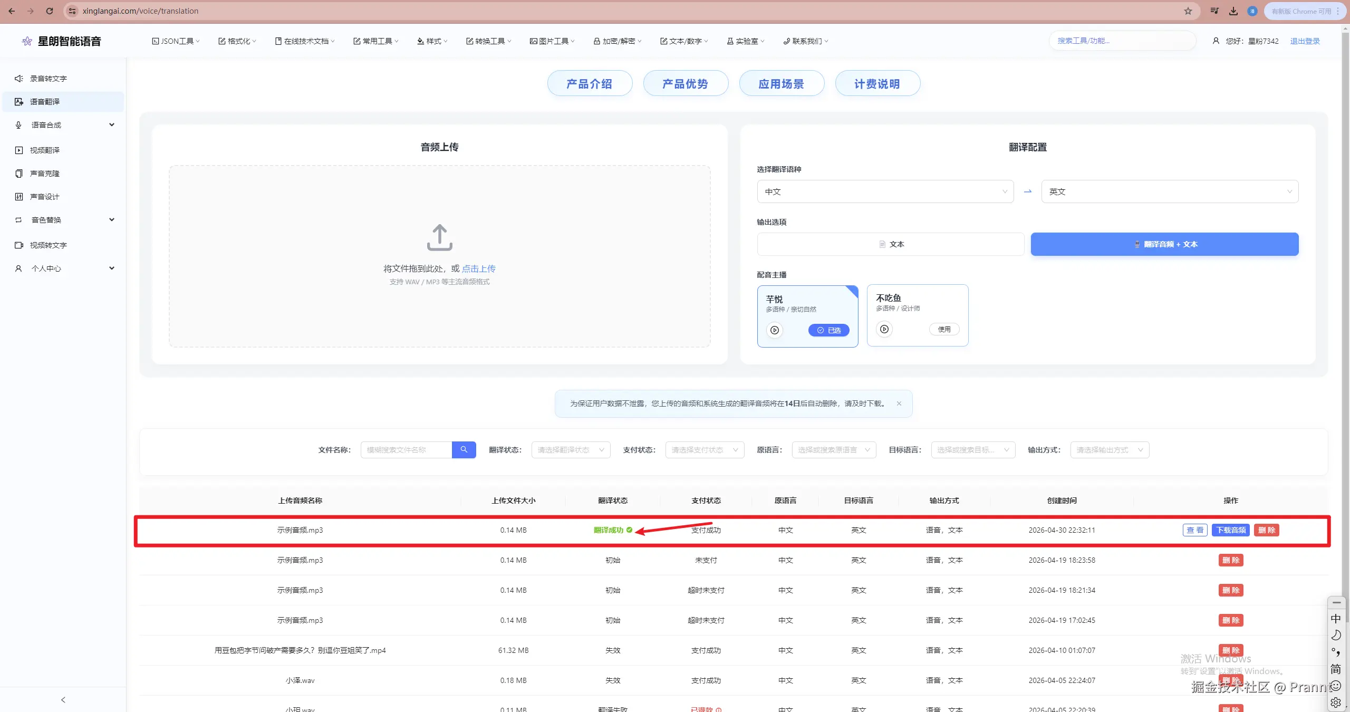1350x712 pixels.
Task: Use the 不吃鱼 voice with 使用 button
Action: coord(944,329)
